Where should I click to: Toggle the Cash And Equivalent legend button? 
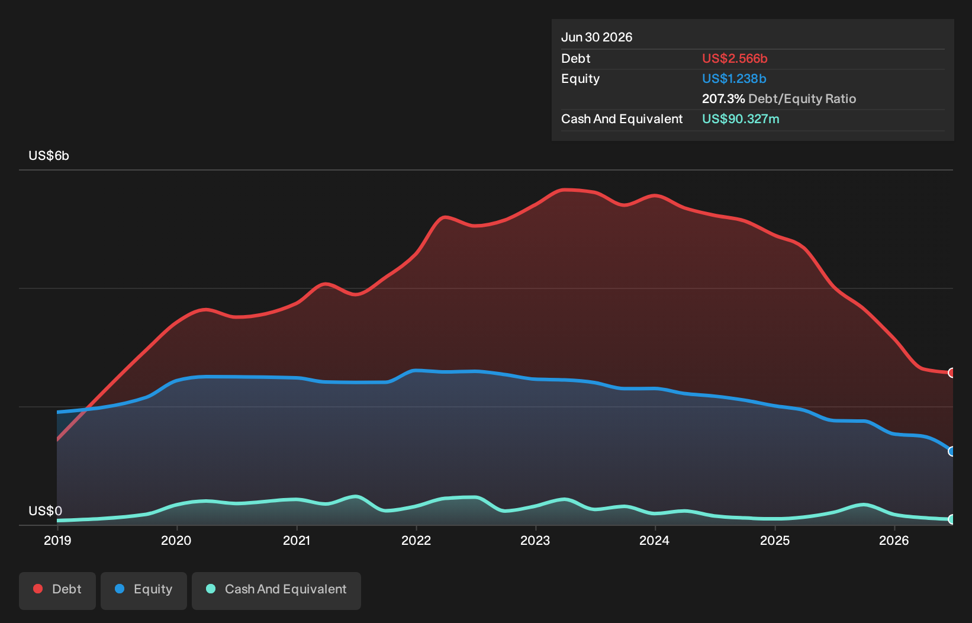[276, 590]
